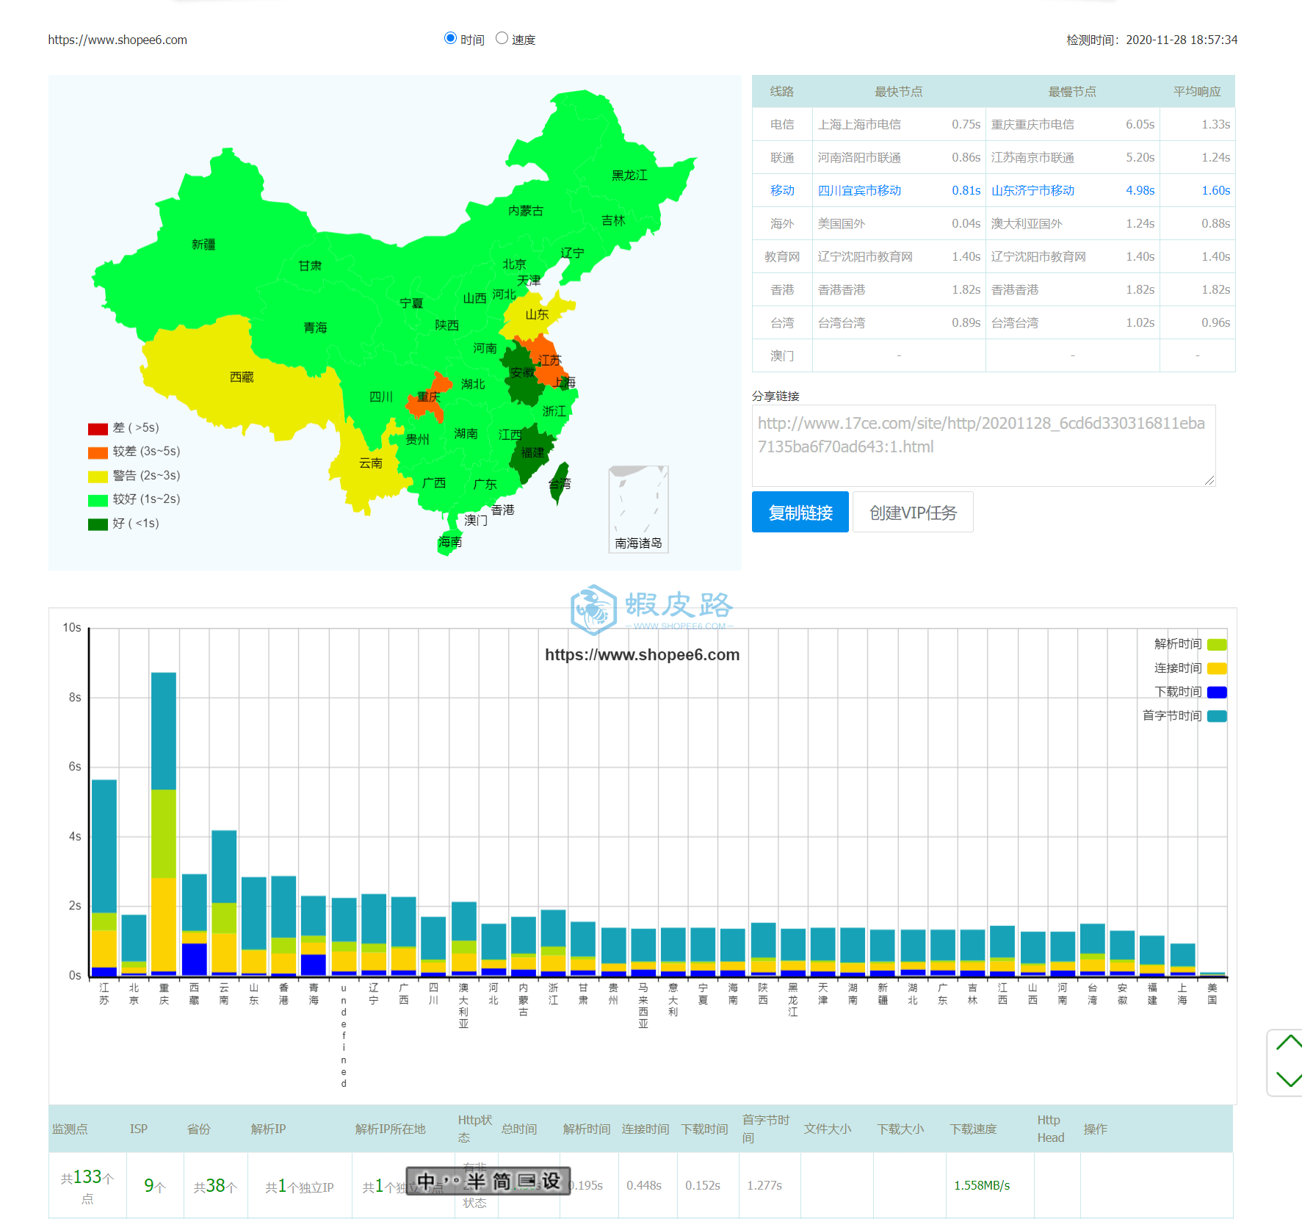This screenshot has width=1302, height=1219.
Task: Click the 新疆 region on the map
Action: pyautogui.click(x=203, y=245)
